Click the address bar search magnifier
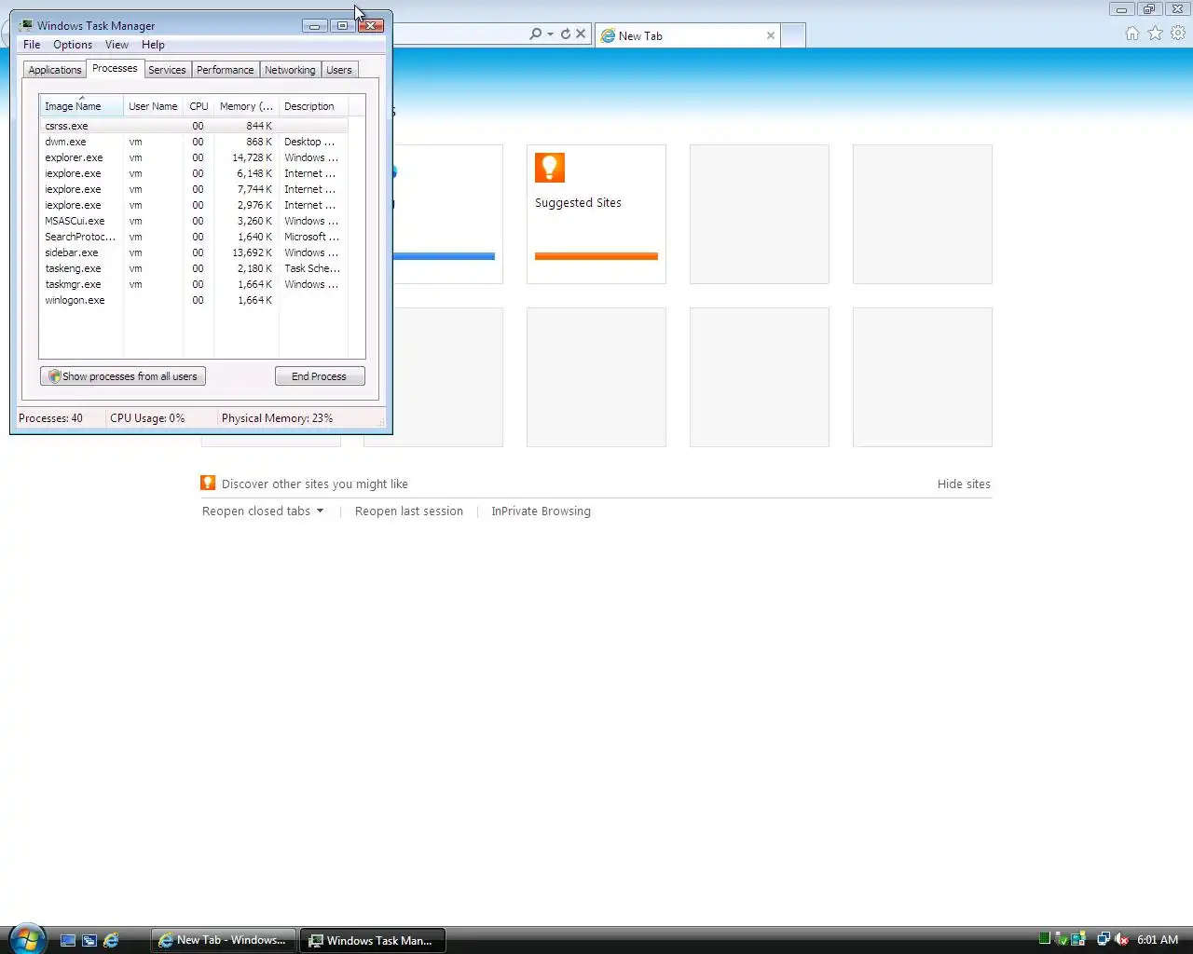This screenshot has height=954, width=1193. [x=535, y=34]
